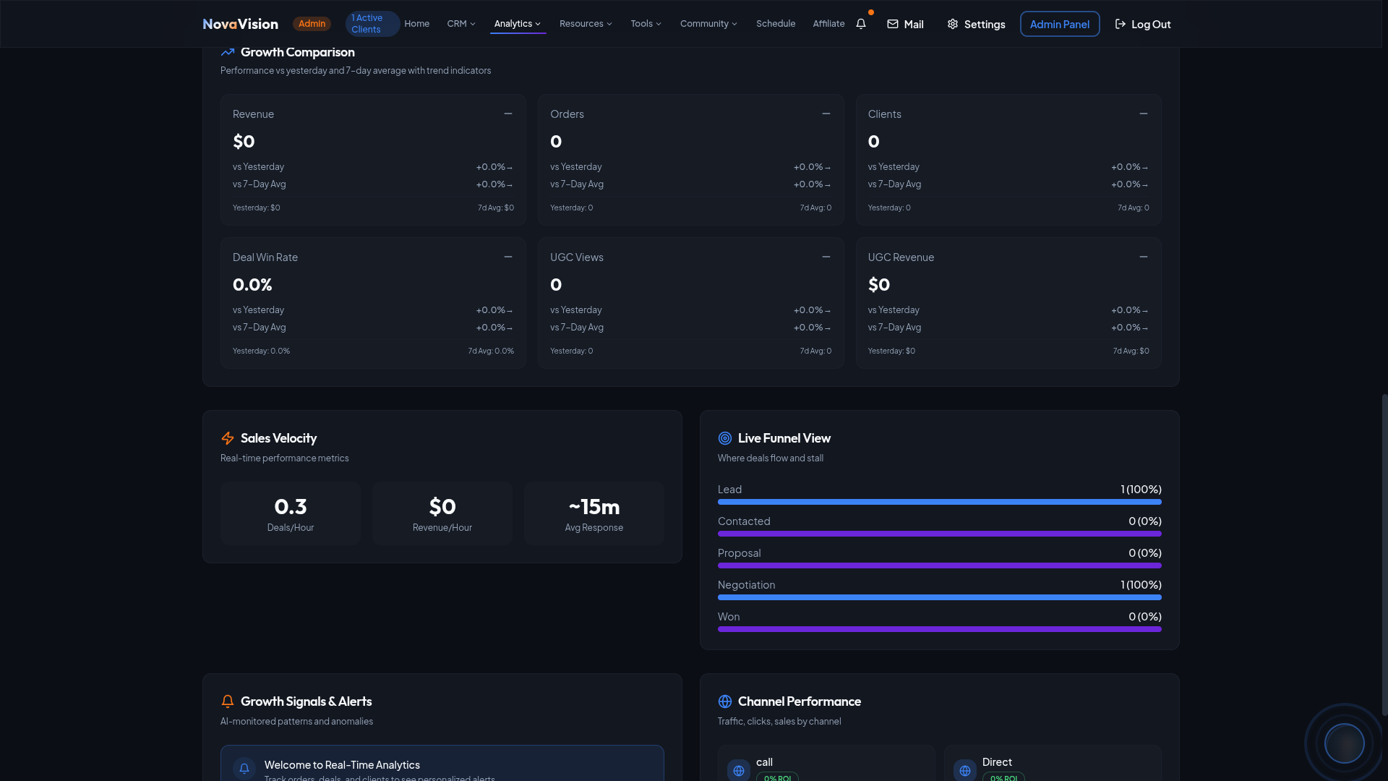Click the 1 Active Clients badge

[x=372, y=24]
